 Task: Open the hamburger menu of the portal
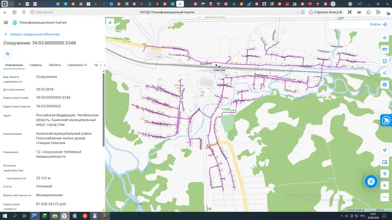point(6,23)
